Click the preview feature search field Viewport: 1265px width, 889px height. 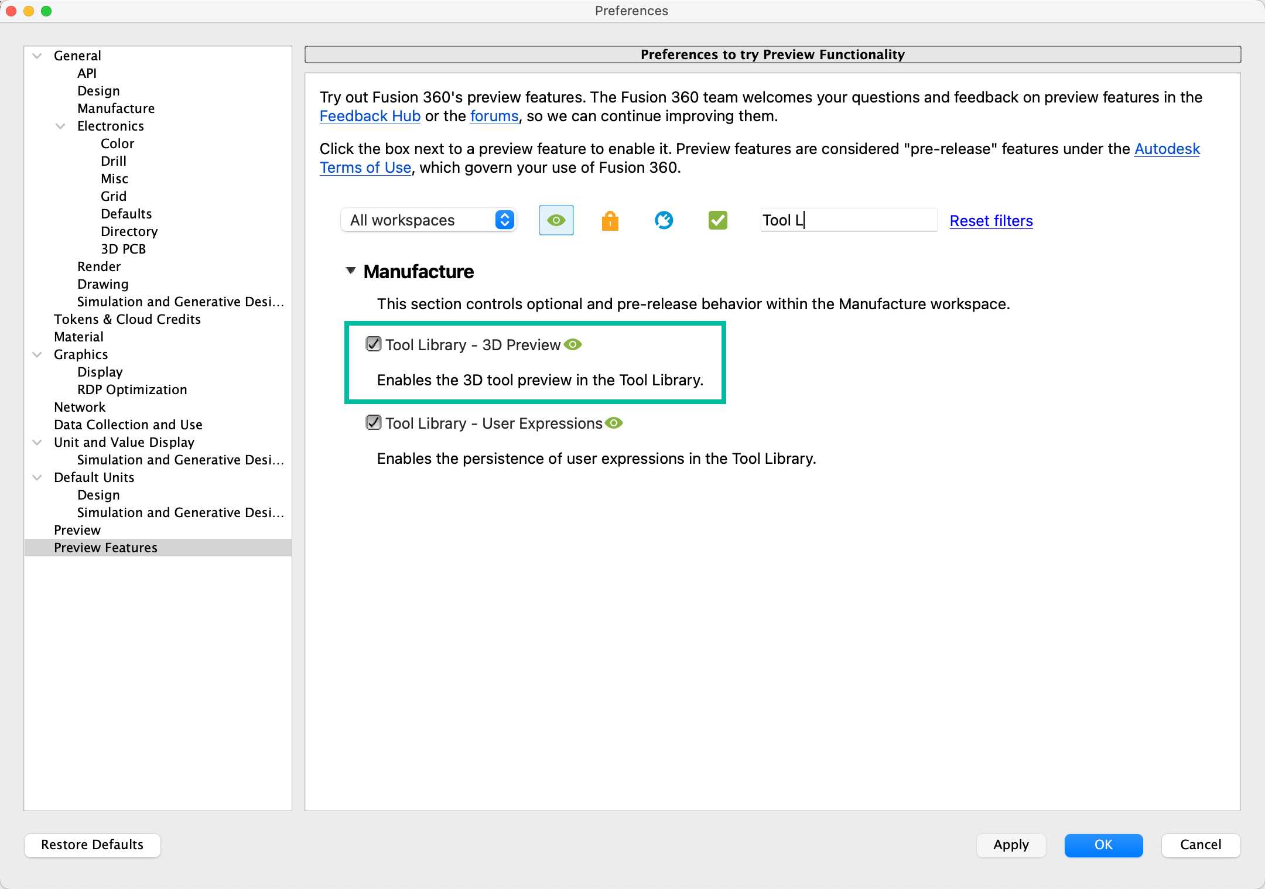pos(847,220)
